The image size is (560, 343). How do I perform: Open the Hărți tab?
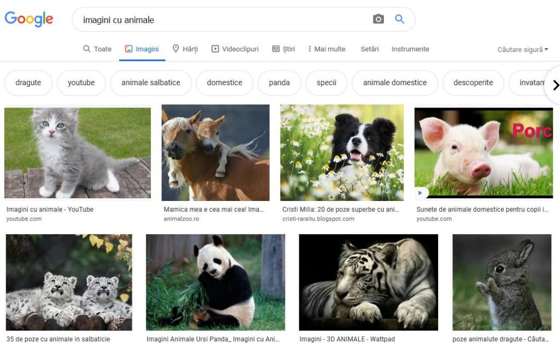[185, 49]
